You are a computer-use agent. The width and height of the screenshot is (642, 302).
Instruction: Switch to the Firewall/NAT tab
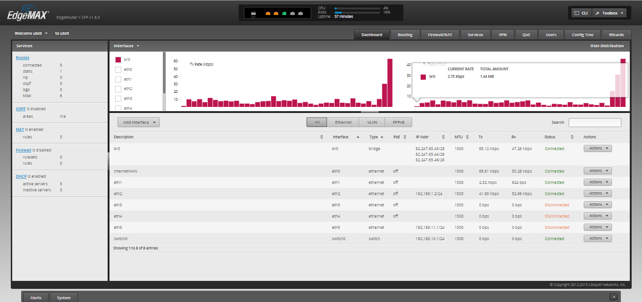click(x=437, y=35)
